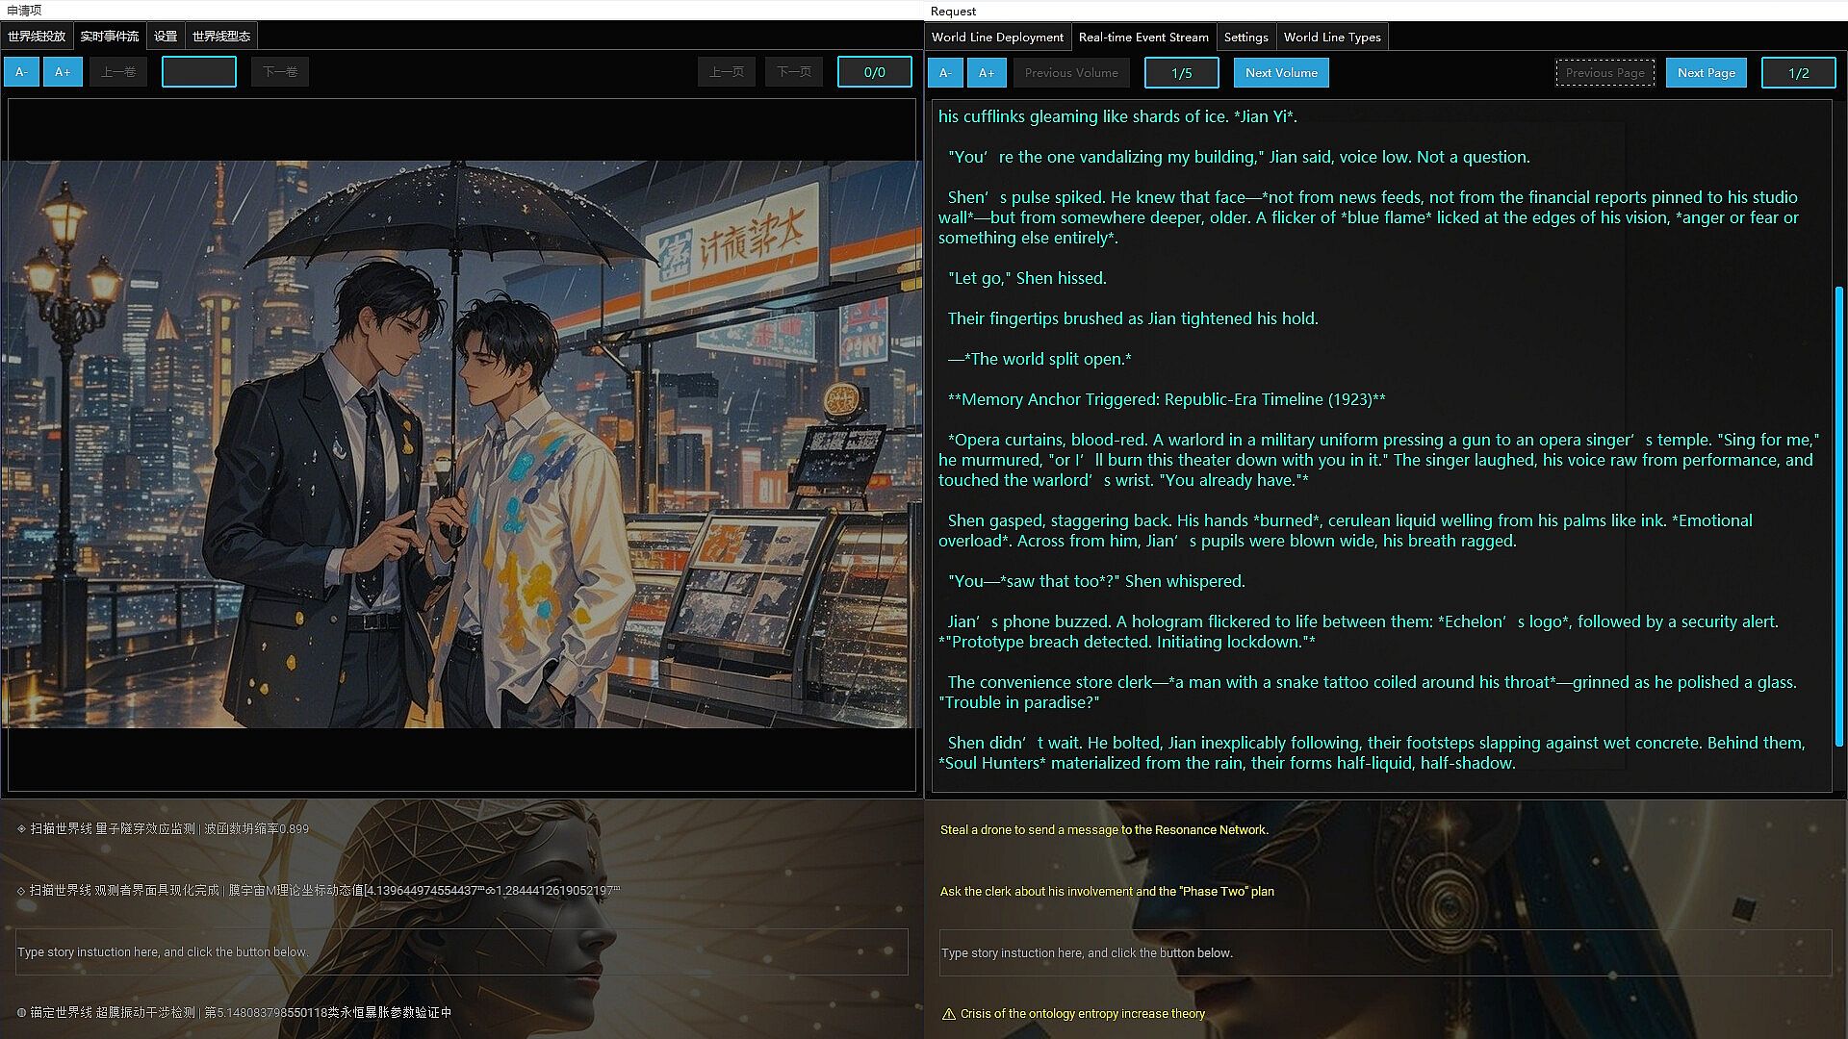Click warning icon beside Crisis of ontology entropy
Screen dimensions: 1848x1039
[x=948, y=1014]
